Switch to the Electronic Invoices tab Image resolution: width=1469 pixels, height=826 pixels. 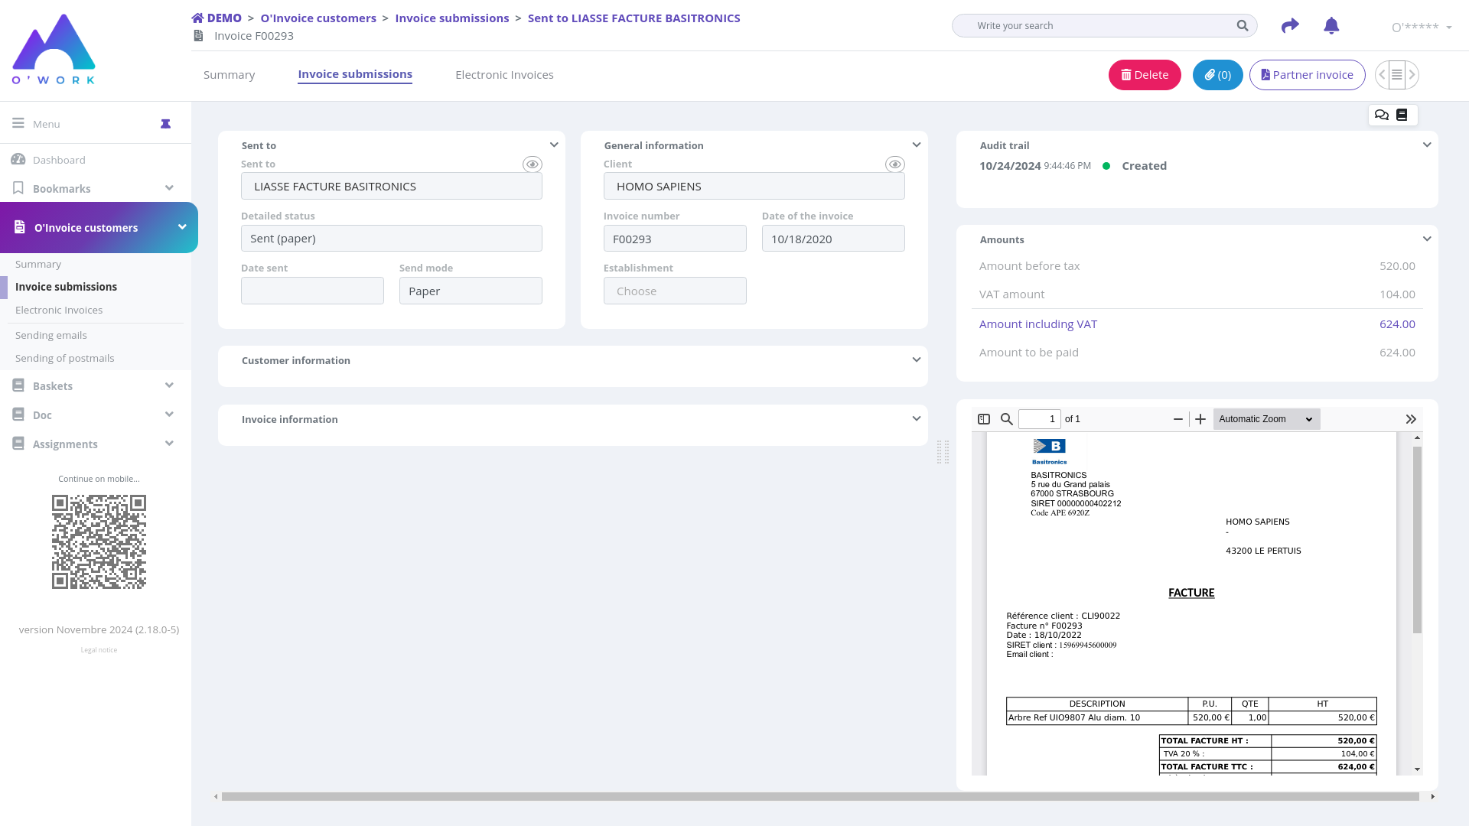coord(504,75)
